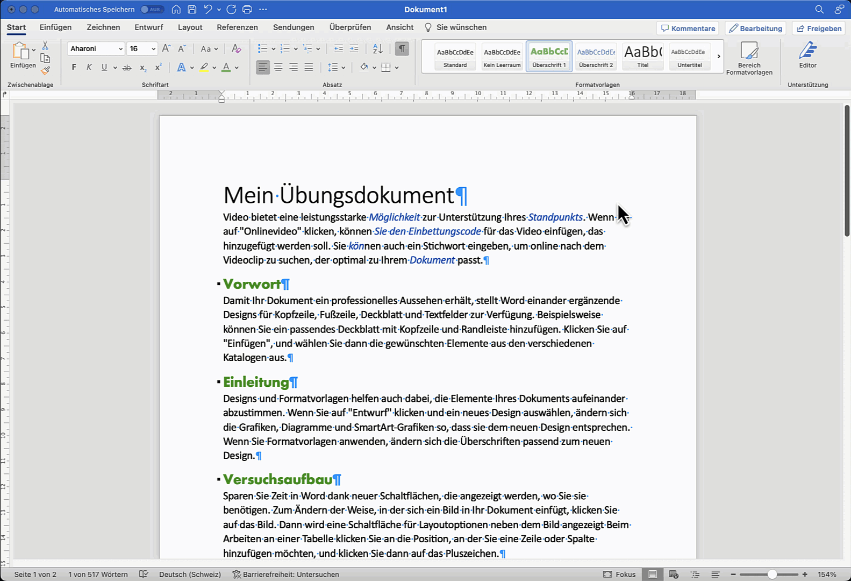Open the Überprüfen ribbon tab

[350, 27]
